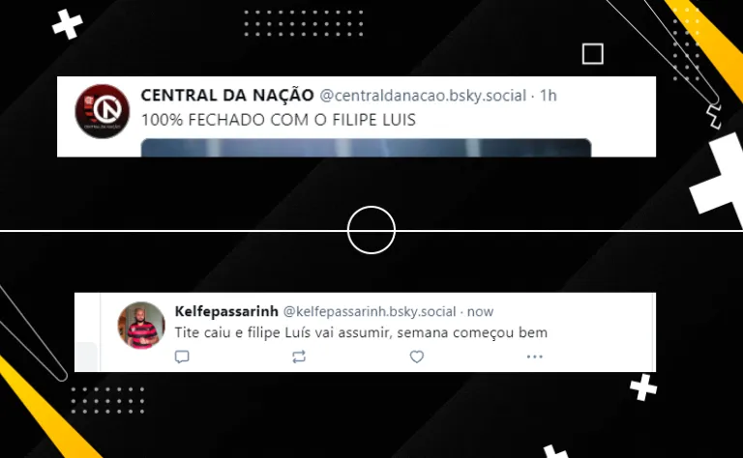Like the post about Tite caiu

pos(417,357)
